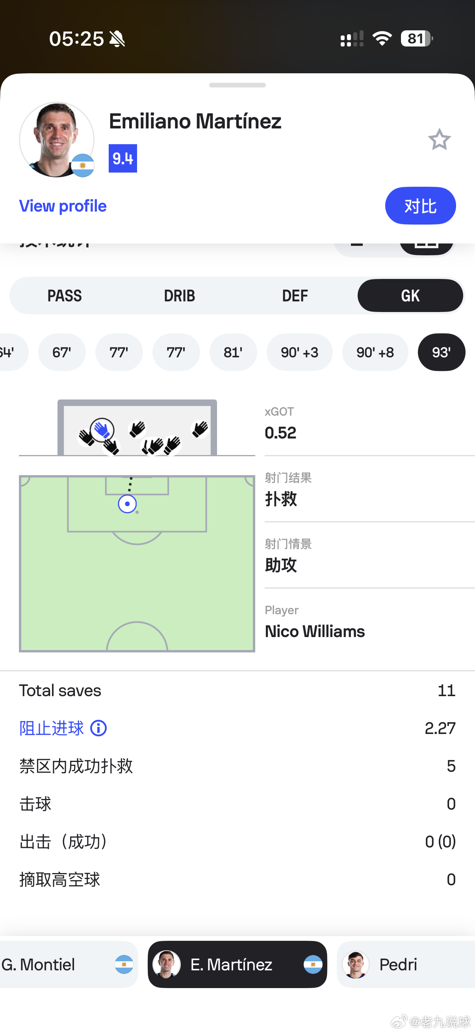The width and height of the screenshot is (475, 1033).
Task: Switch to the G. Montiel player card
Action: click(x=68, y=964)
